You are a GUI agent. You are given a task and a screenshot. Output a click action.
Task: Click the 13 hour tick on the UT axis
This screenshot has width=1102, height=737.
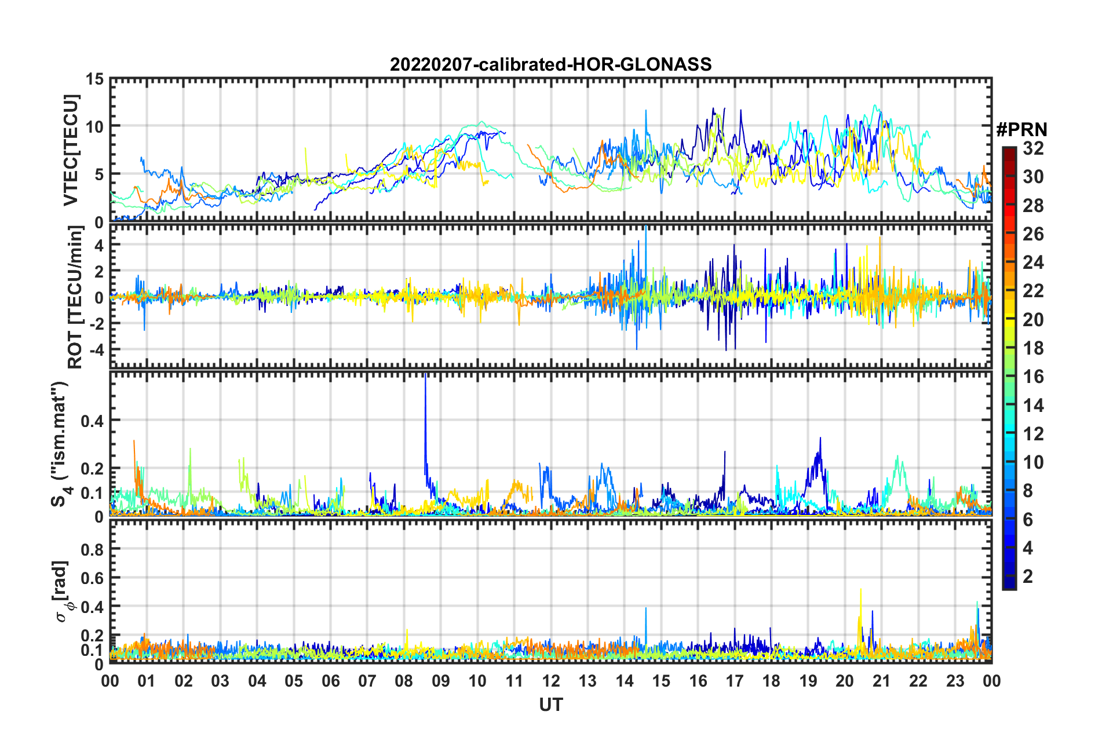click(588, 681)
